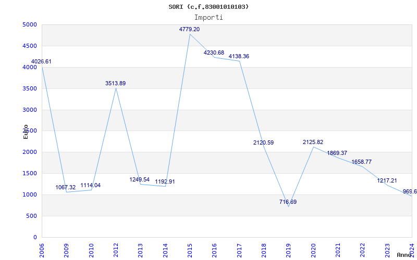Select the 3513.89 peak label
Screen dimensions: 417x260
115,83
